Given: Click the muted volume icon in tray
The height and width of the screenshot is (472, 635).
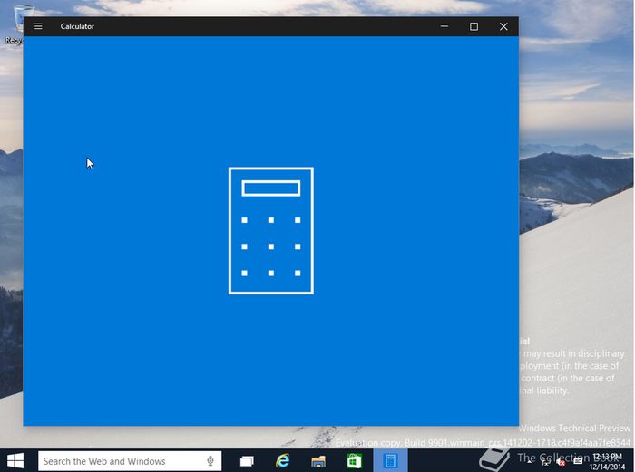Looking at the screenshot, I should [561, 461].
